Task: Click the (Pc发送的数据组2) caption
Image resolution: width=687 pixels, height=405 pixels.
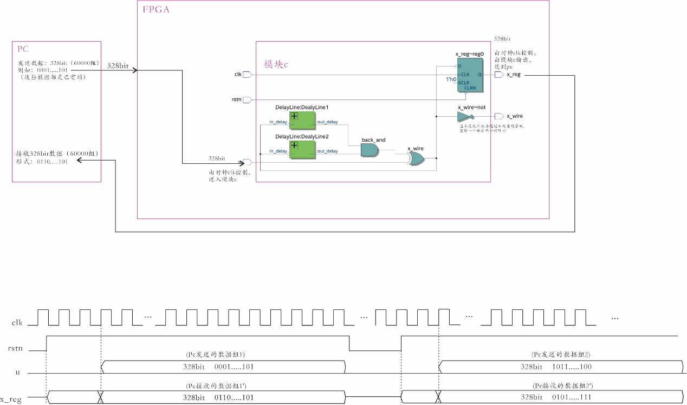Action: 561,354
